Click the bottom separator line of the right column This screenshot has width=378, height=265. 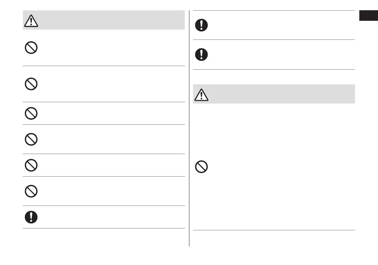click(x=274, y=230)
